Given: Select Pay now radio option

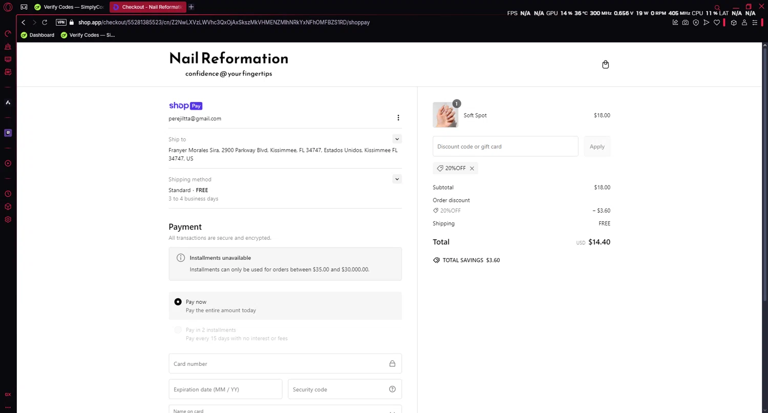Looking at the screenshot, I should click(x=178, y=302).
